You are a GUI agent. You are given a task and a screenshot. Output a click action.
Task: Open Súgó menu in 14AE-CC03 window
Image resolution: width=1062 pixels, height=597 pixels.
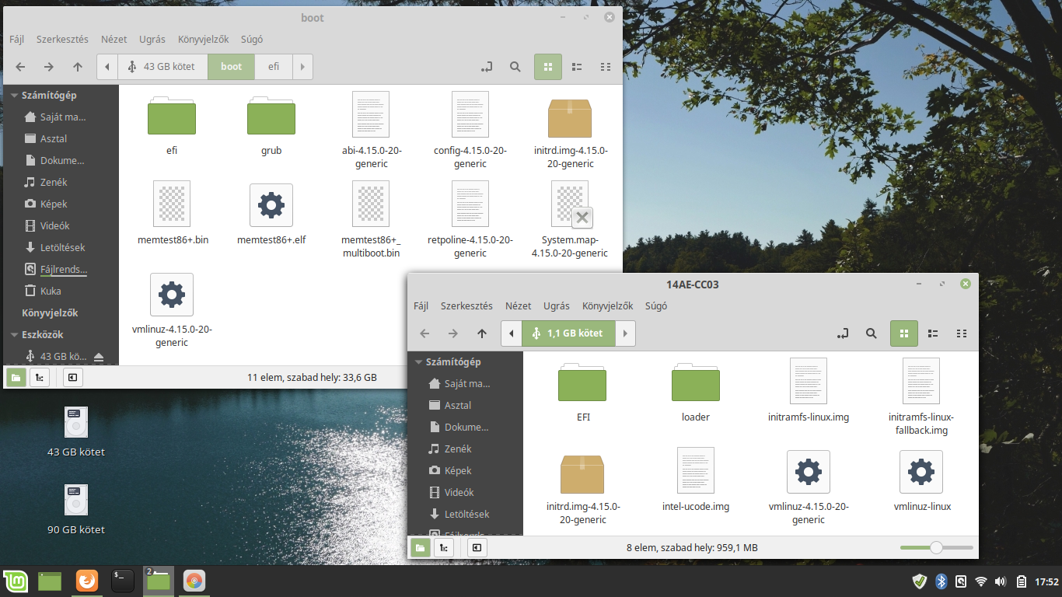click(x=656, y=305)
